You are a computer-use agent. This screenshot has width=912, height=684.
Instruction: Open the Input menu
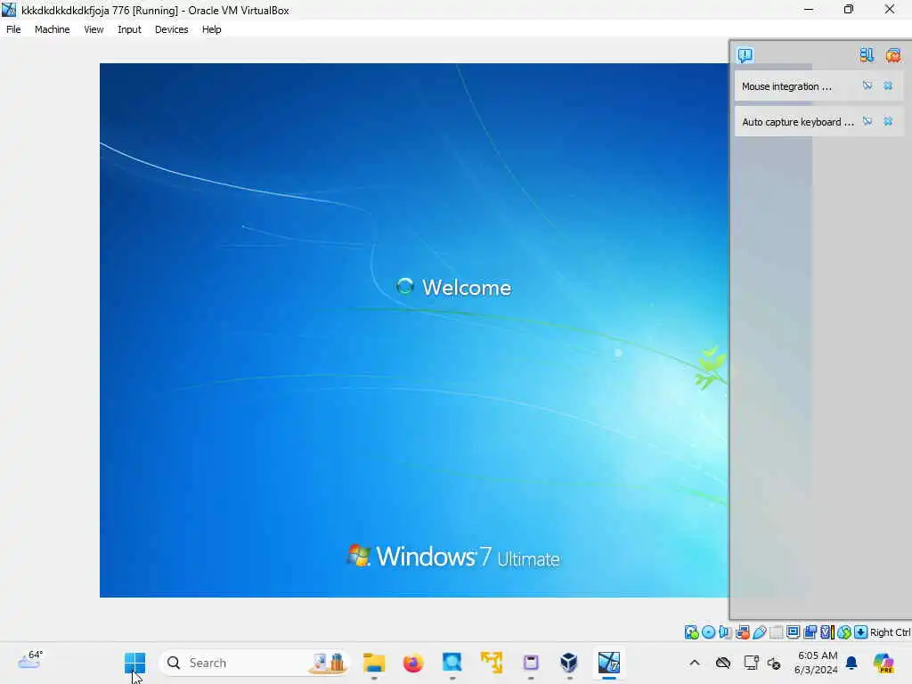pos(129,29)
